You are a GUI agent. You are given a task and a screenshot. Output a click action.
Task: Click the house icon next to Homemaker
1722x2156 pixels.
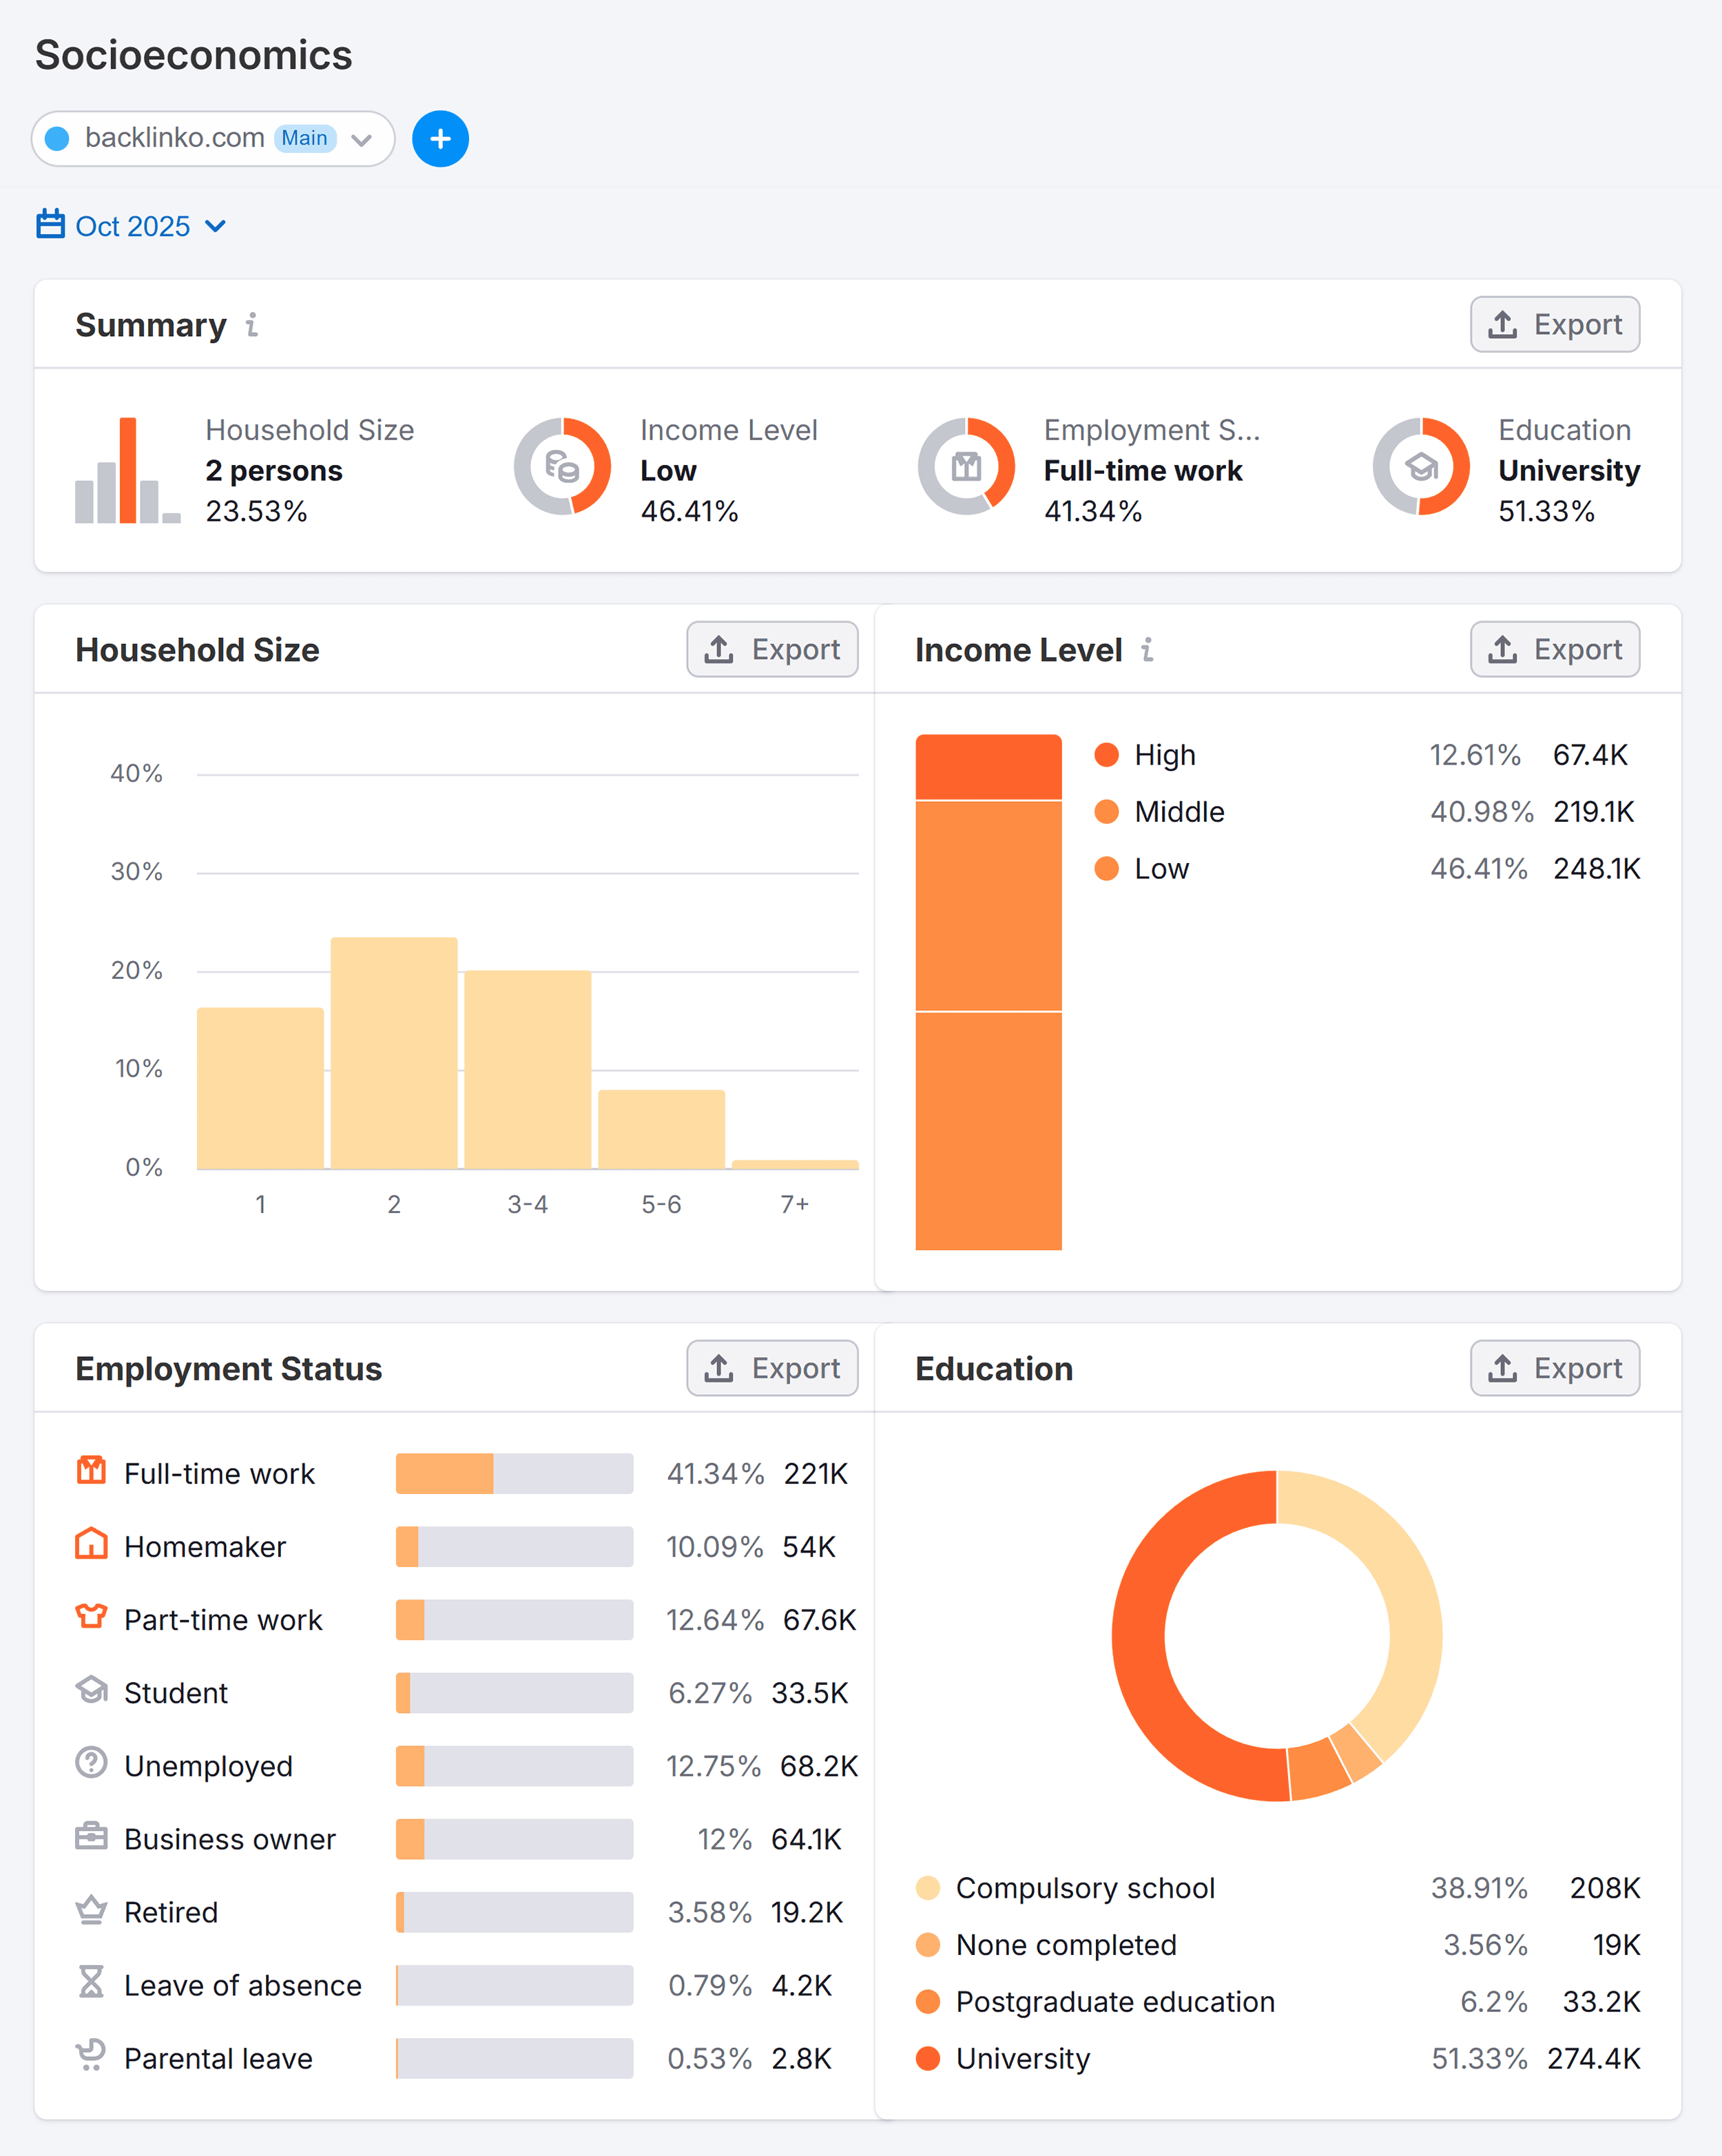91,1545
